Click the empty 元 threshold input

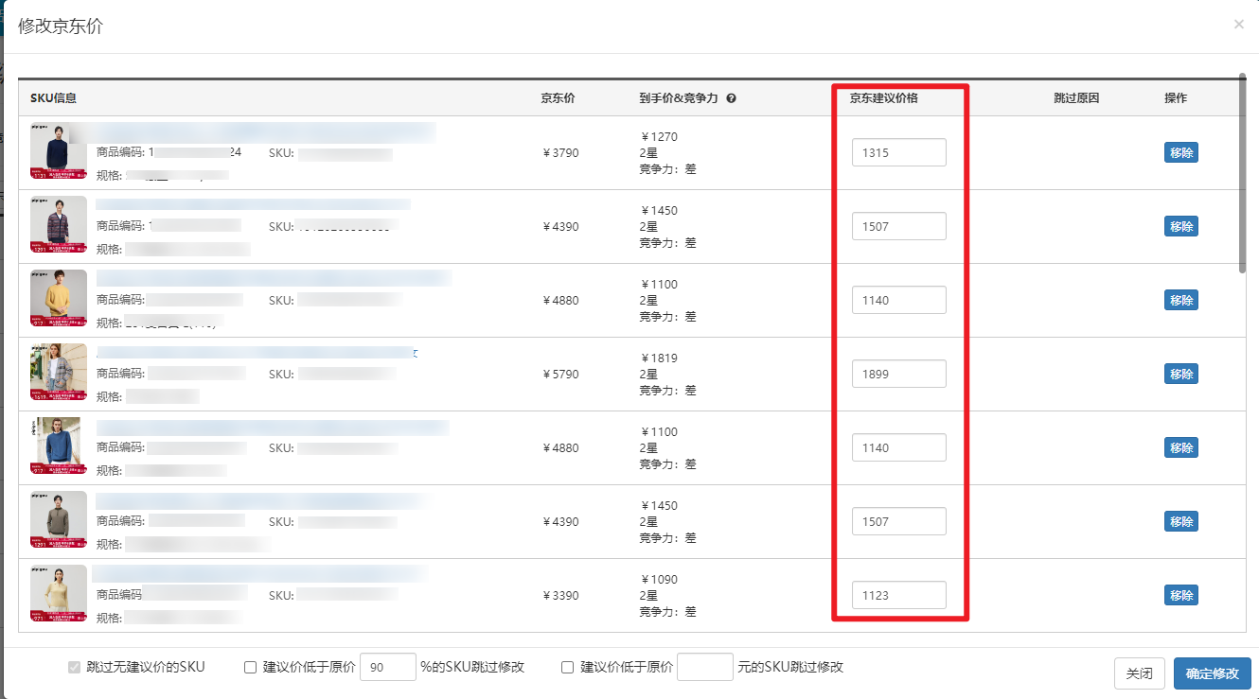tap(705, 667)
